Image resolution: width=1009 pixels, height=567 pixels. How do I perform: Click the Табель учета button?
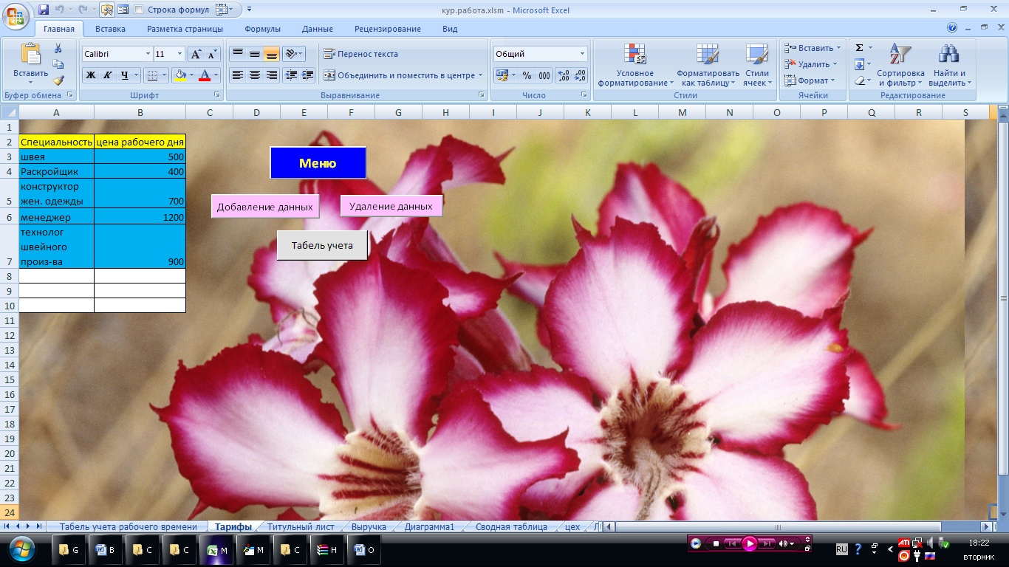(322, 245)
